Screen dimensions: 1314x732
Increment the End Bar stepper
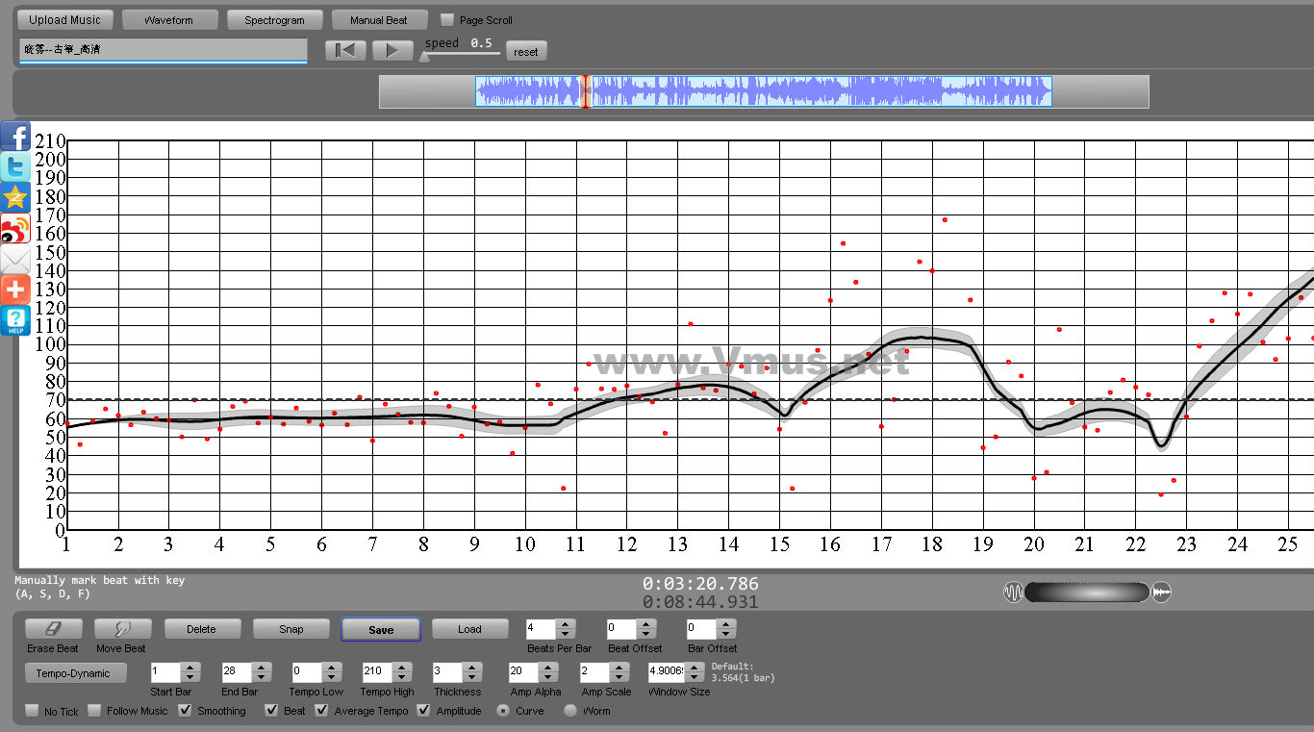point(261,668)
